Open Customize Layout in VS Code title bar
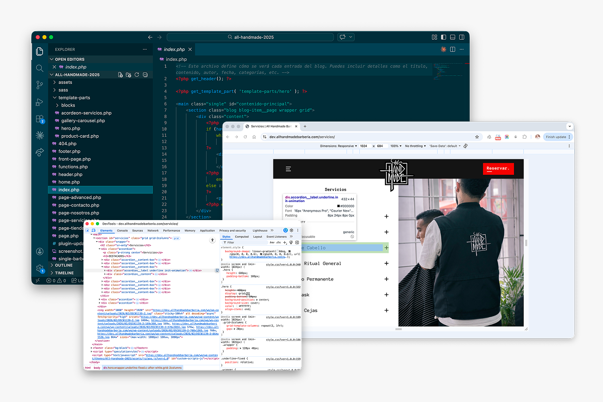The height and width of the screenshot is (402, 603). pyautogui.click(x=435, y=37)
